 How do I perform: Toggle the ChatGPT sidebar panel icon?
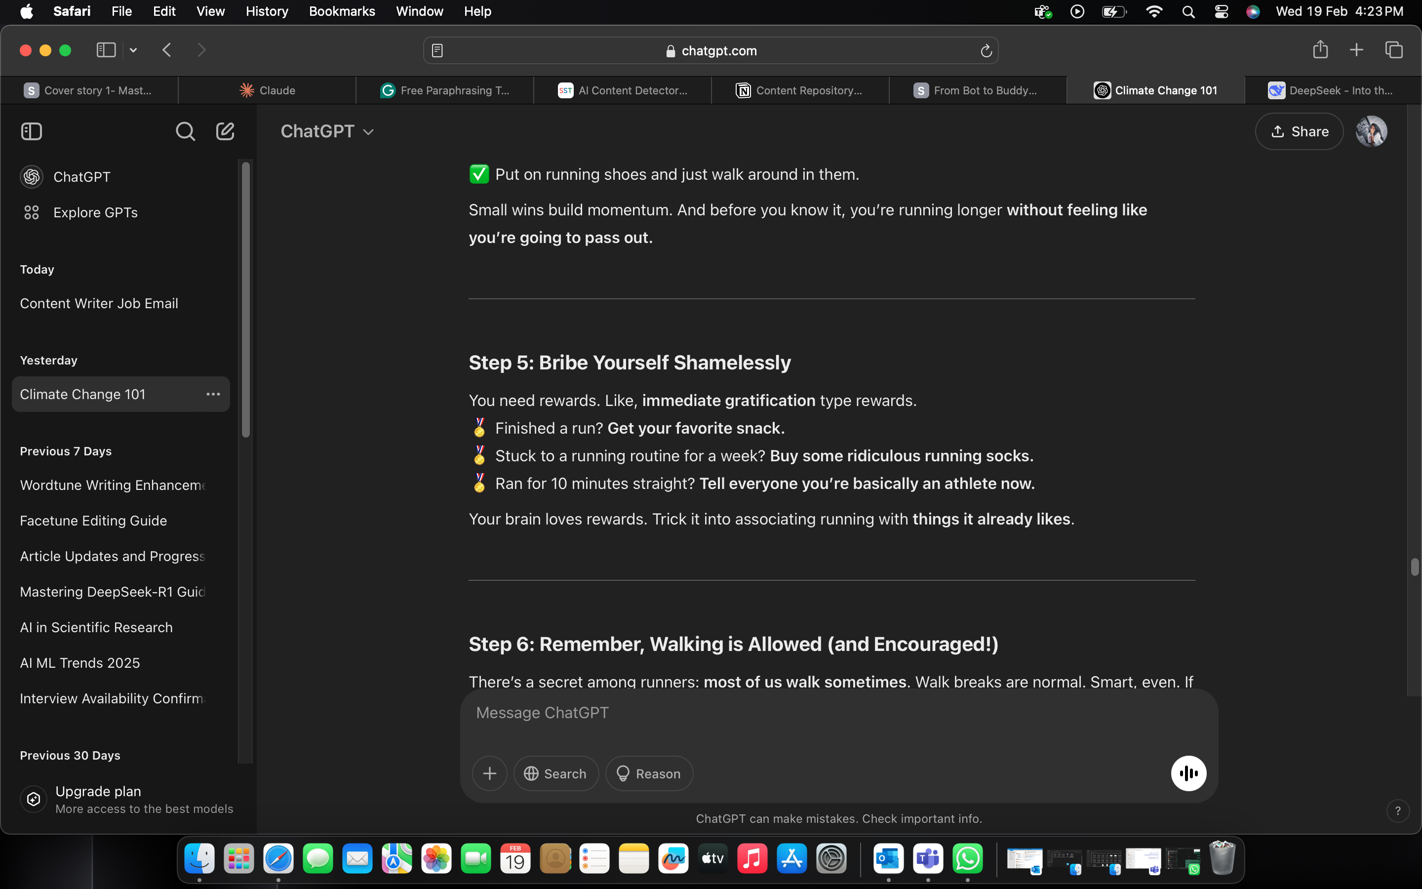[32, 131]
